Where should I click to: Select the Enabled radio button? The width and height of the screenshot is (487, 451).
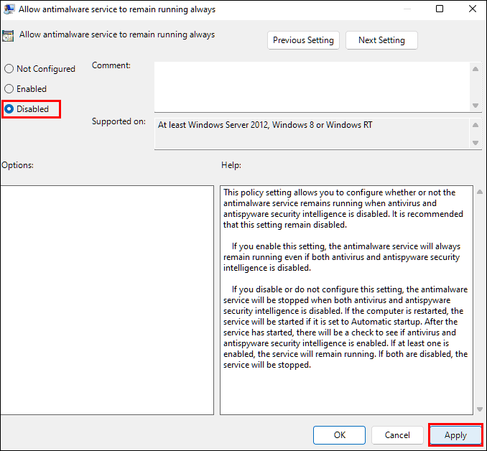coord(9,89)
